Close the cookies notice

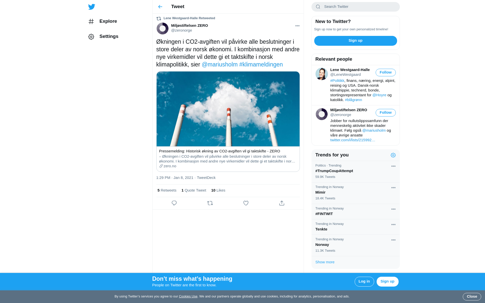click(472, 297)
